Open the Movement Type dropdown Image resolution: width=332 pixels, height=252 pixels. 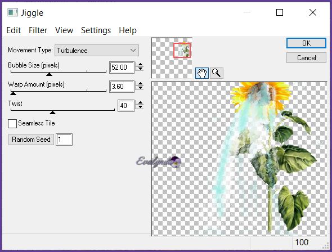(97, 51)
